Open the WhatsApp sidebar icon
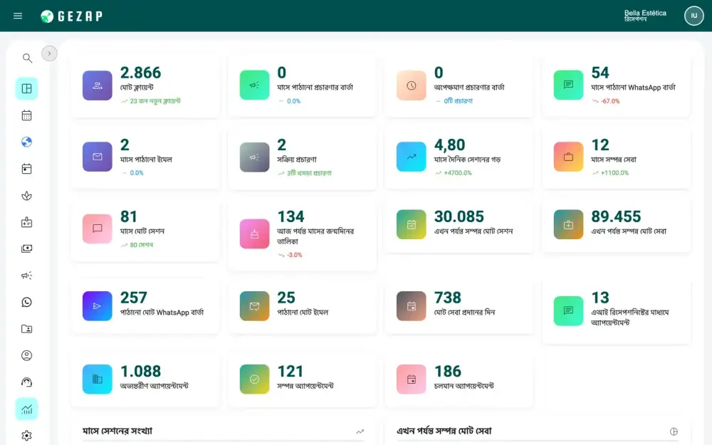Viewport: 712px width, 445px height. pyautogui.click(x=27, y=303)
